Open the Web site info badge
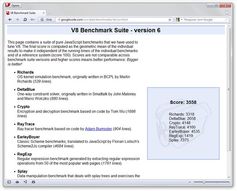The image size is (237, 191). coord(47,20)
